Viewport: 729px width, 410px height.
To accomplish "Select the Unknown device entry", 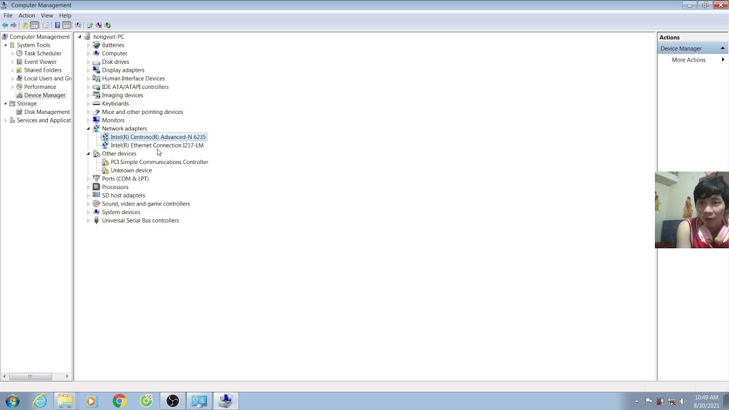I will pos(131,170).
